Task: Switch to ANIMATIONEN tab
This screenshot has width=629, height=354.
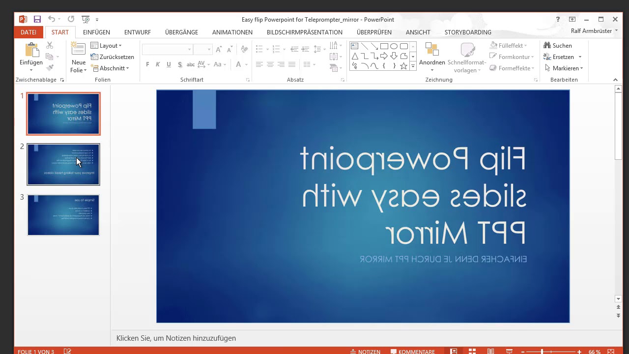Action: 232,32
